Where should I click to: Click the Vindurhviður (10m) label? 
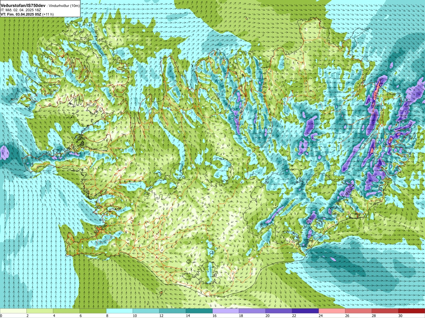pyautogui.click(x=64, y=6)
